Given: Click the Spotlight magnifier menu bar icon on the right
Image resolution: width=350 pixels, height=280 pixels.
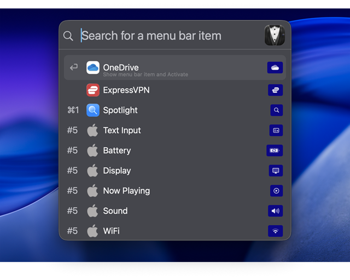Looking at the screenshot, I should [x=277, y=110].
